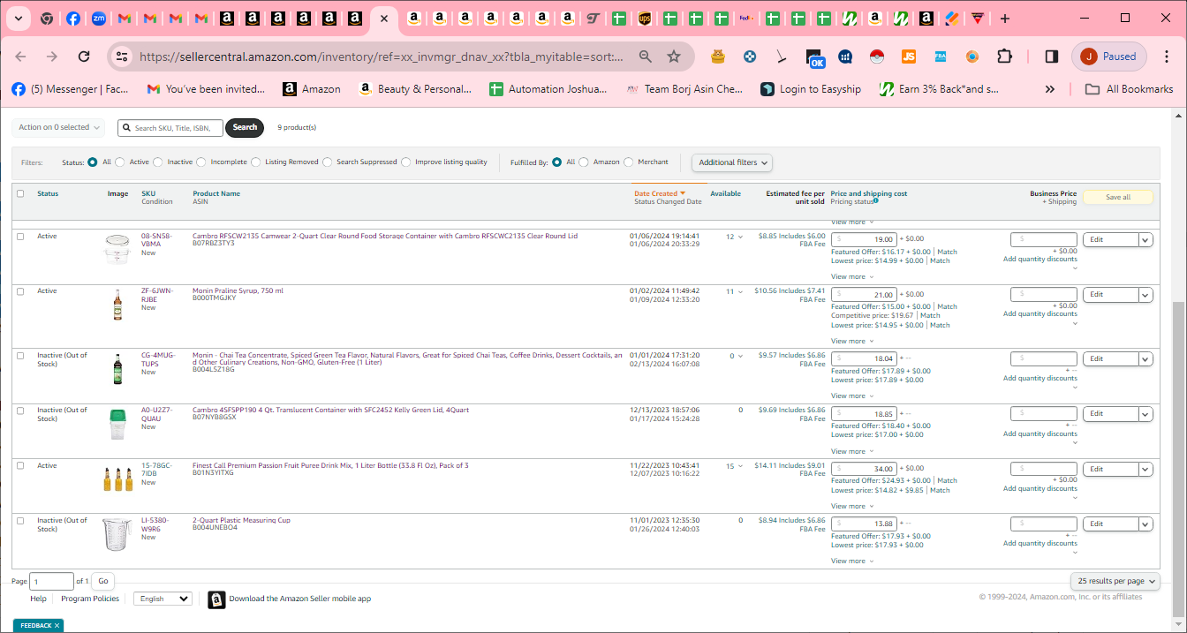Open the Monin Praline Syrup, 750 ml link
This screenshot has height=633, width=1187.
click(x=238, y=290)
